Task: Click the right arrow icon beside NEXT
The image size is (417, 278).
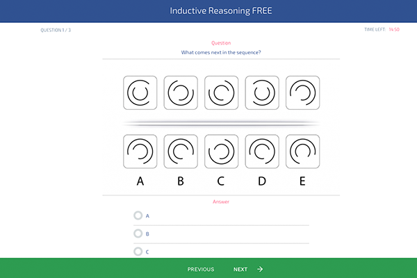Action: pyautogui.click(x=260, y=269)
